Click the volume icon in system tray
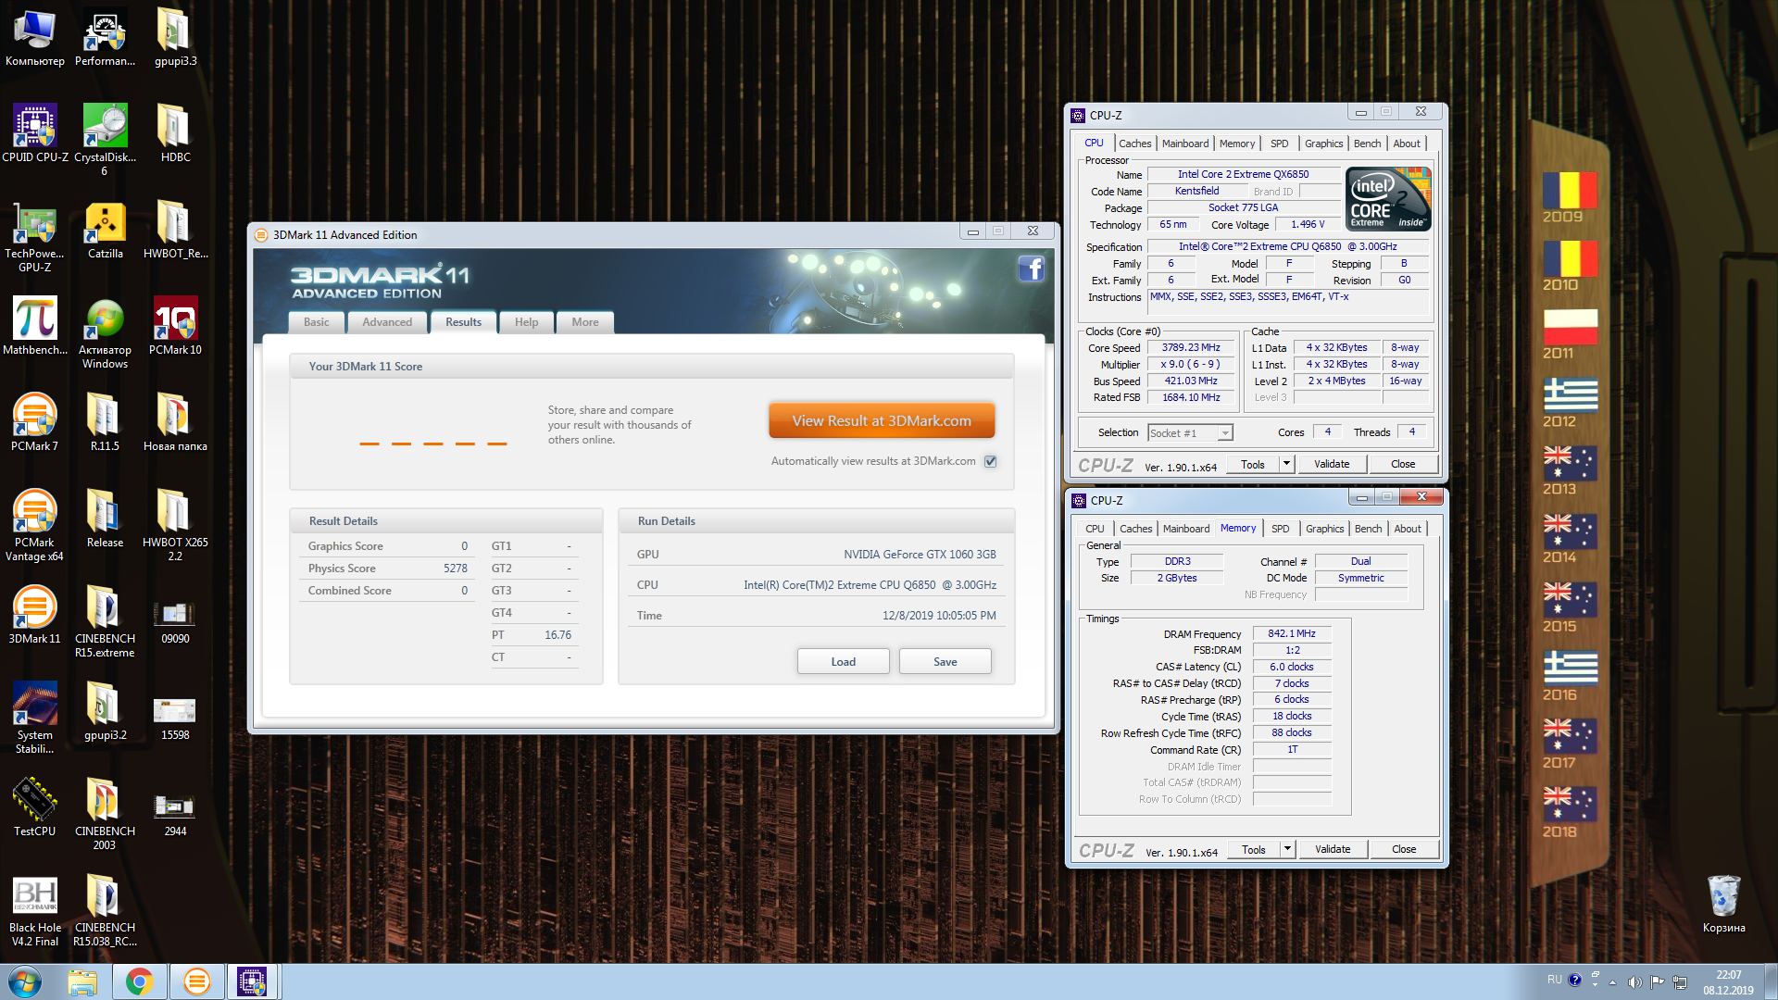1778x1000 pixels. tap(1634, 981)
